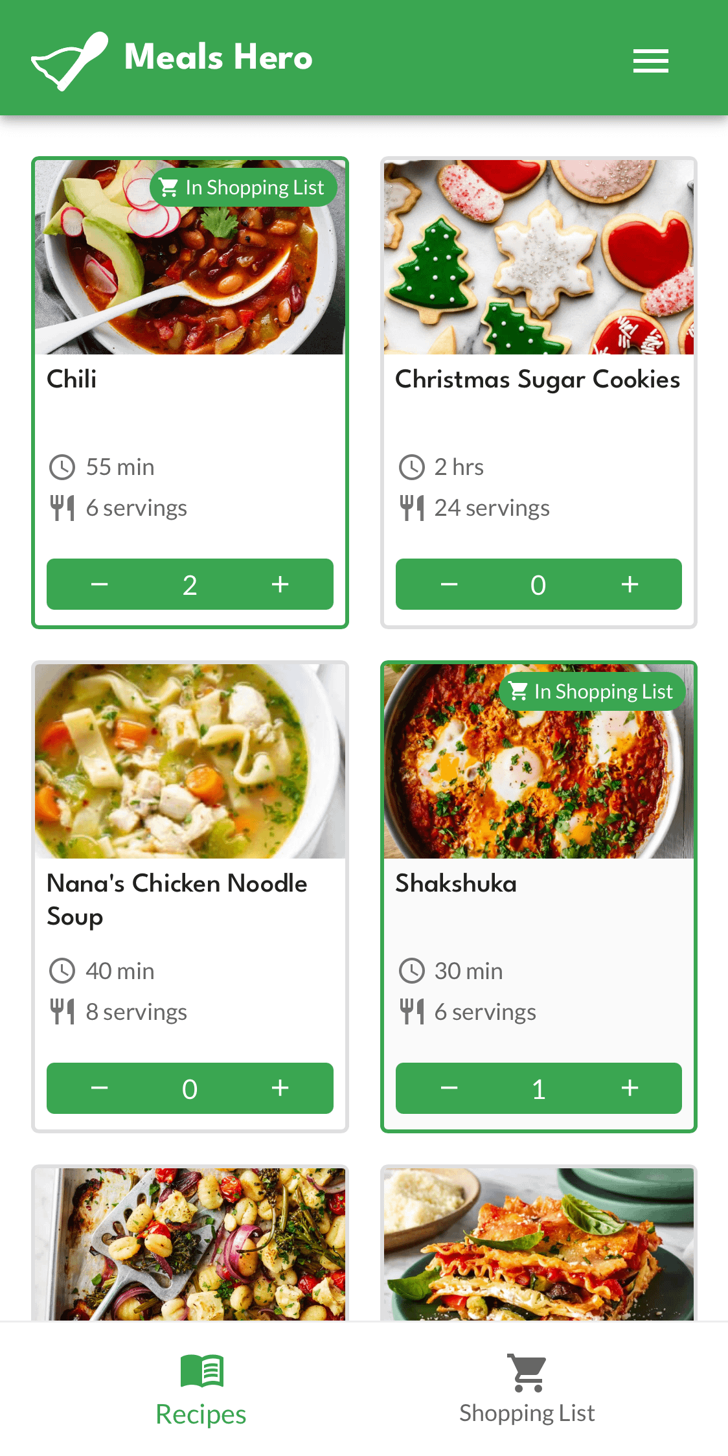Tap the In Shopping List badge on Chili
The height and width of the screenshot is (1456, 728).
click(243, 188)
